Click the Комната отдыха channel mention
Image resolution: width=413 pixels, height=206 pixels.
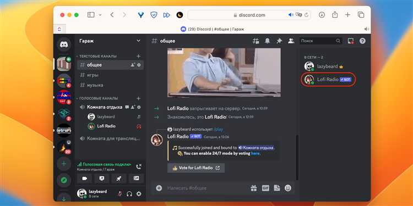point(256,148)
